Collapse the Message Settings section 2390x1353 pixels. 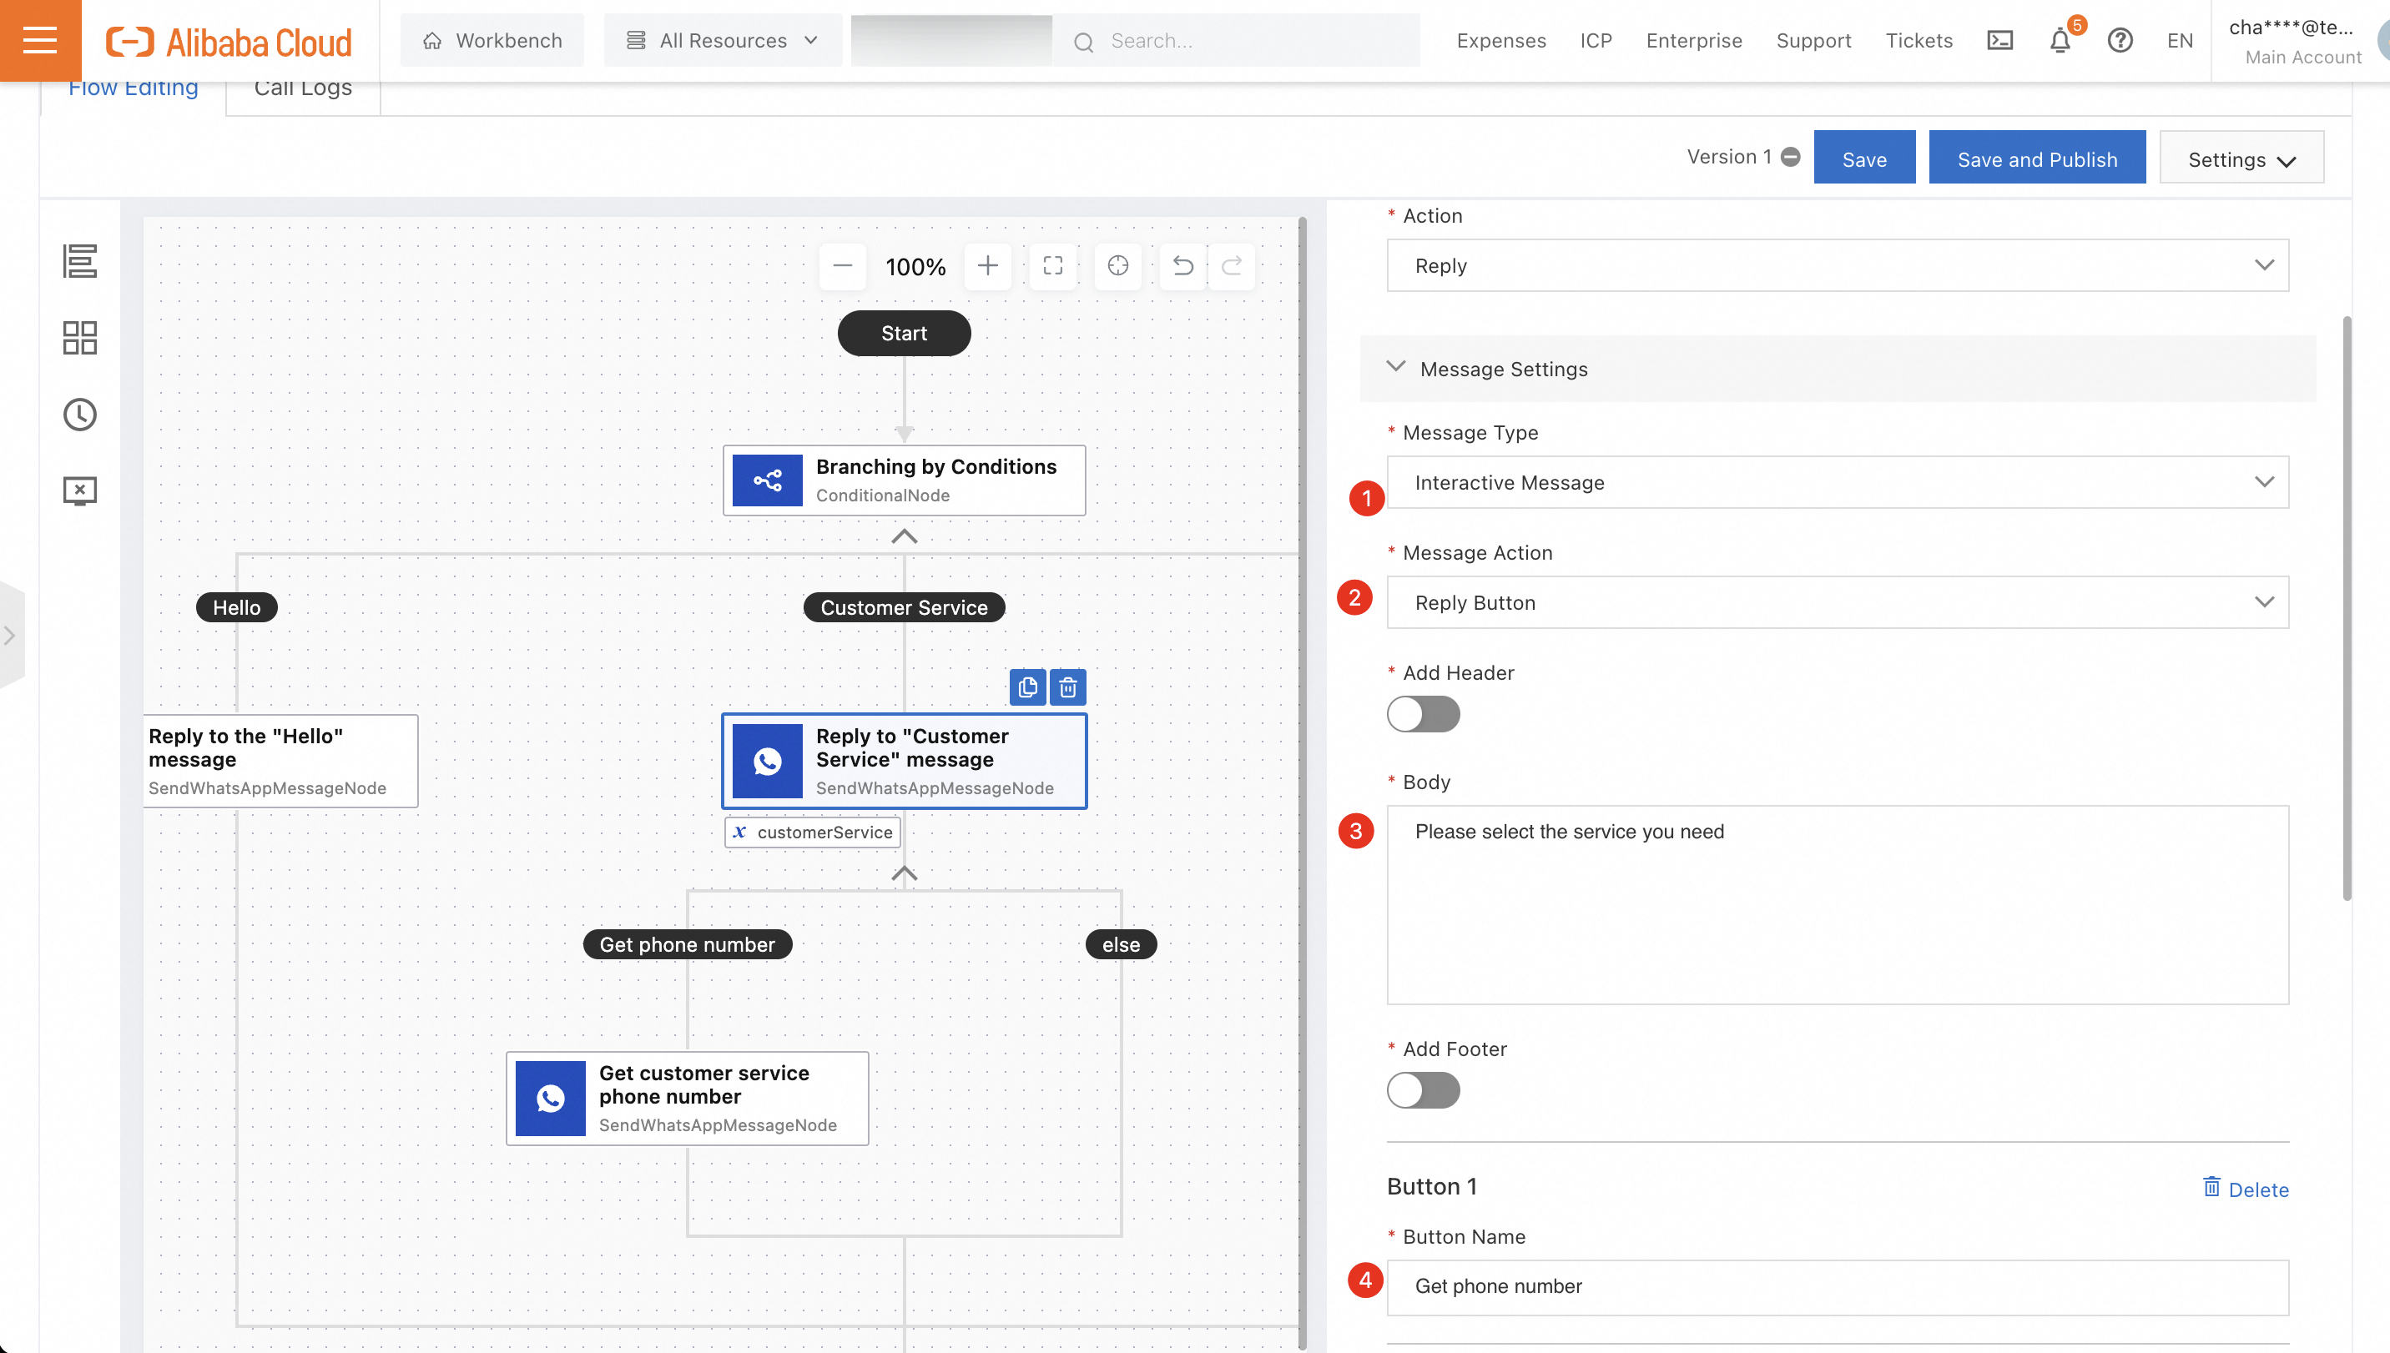tap(1395, 368)
